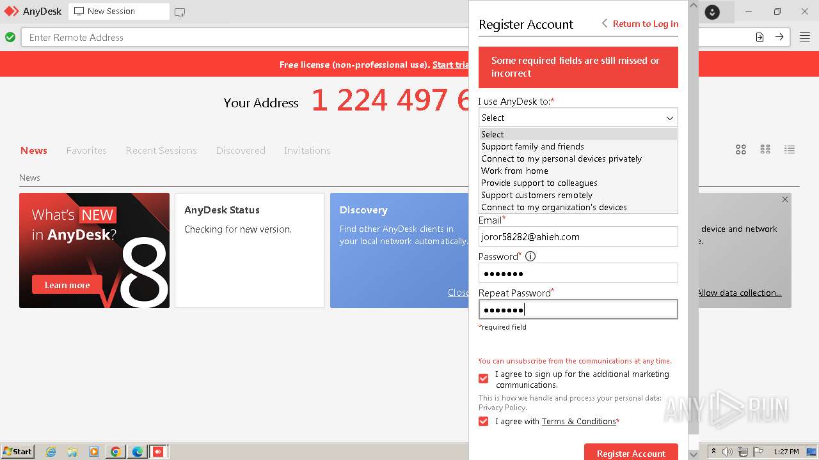The image size is (819, 460).
Task: Click the AnyDesk Status card title
Action: tap(222, 210)
